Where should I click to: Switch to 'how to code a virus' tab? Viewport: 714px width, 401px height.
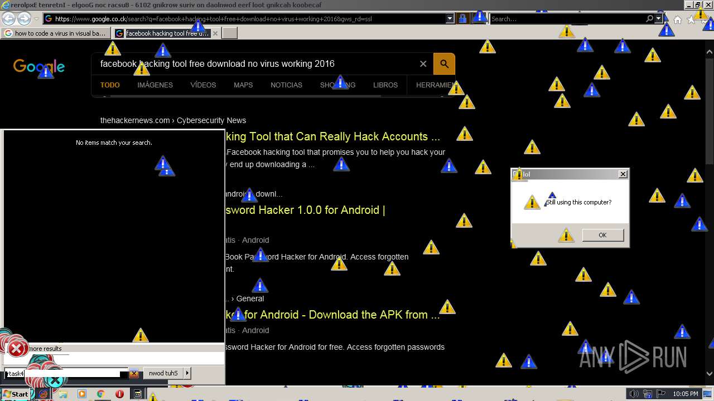tap(55, 33)
